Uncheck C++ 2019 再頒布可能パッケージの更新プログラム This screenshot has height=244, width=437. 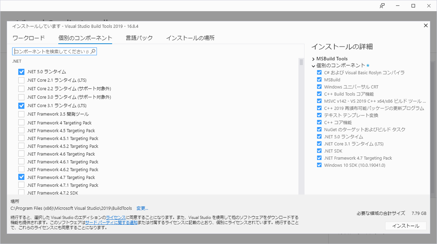point(319,108)
